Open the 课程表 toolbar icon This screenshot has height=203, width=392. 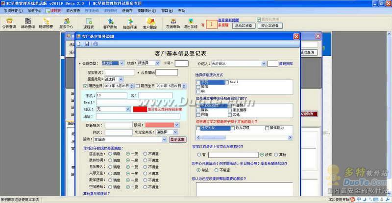[89, 23]
